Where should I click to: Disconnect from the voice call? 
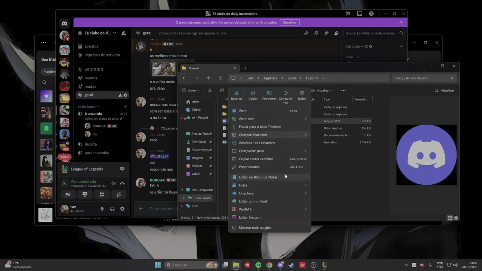click(x=122, y=184)
